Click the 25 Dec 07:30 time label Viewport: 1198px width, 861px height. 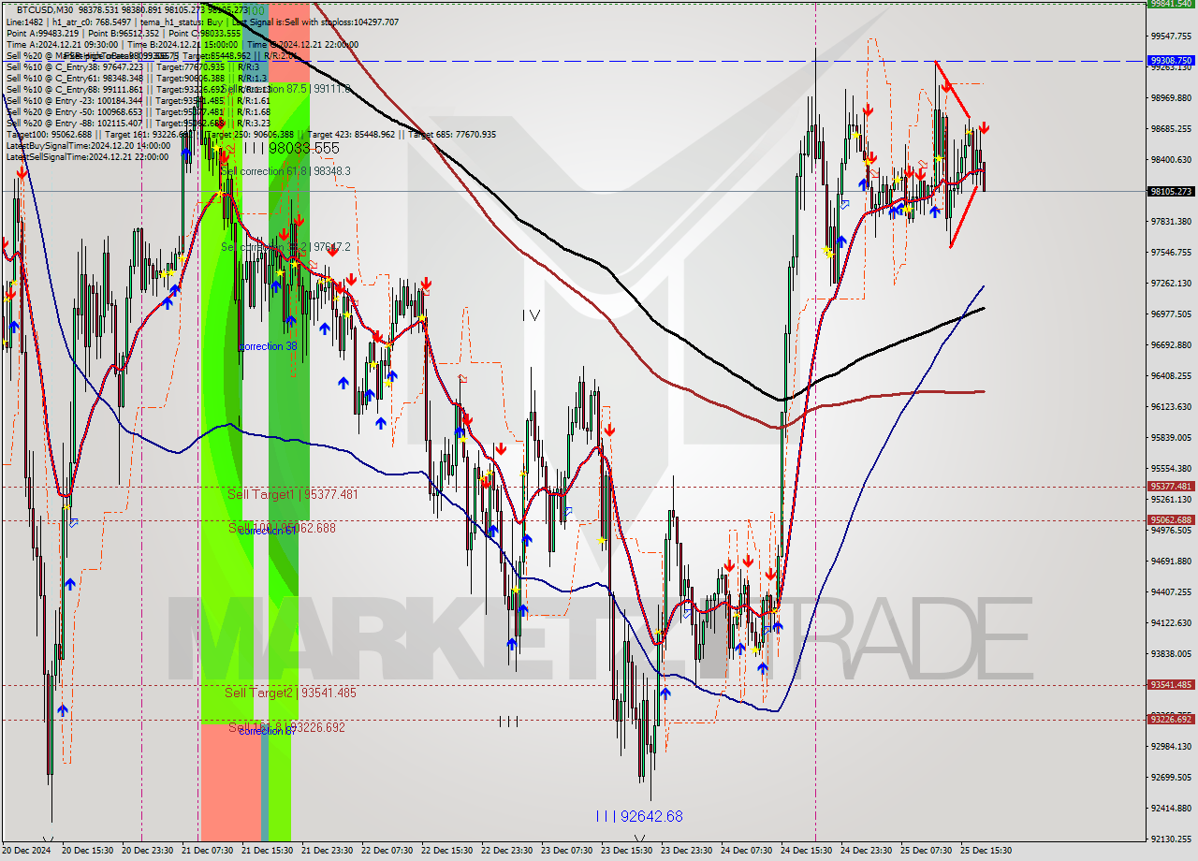926,851
